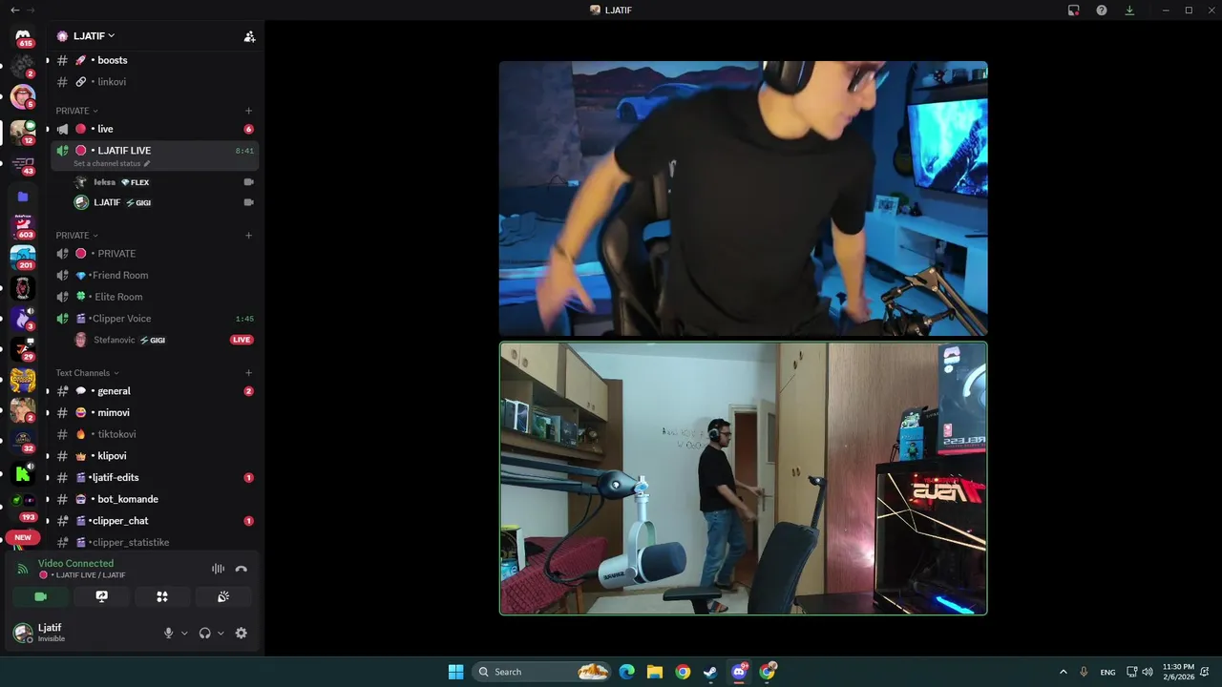Viewport: 1222px width, 687px height.
Task: Click the download update icon in title bar
Action: 1129,10
